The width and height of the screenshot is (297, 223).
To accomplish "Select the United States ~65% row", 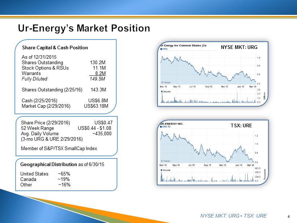I will coord(45,174).
